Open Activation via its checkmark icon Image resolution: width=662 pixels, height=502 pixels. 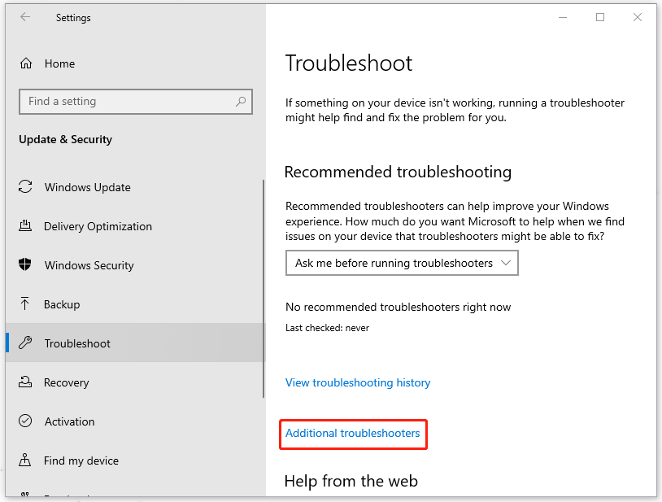pos(25,421)
